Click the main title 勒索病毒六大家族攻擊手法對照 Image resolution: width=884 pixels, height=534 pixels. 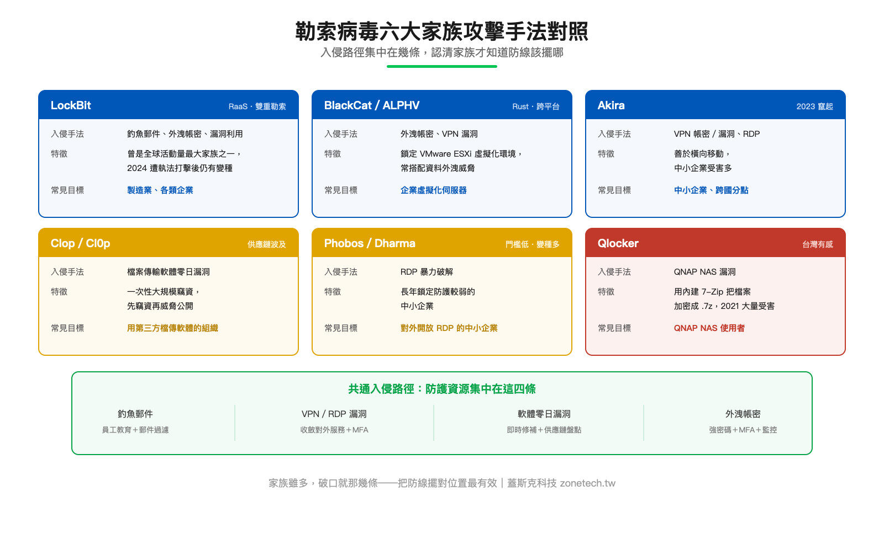click(x=442, y=31)
